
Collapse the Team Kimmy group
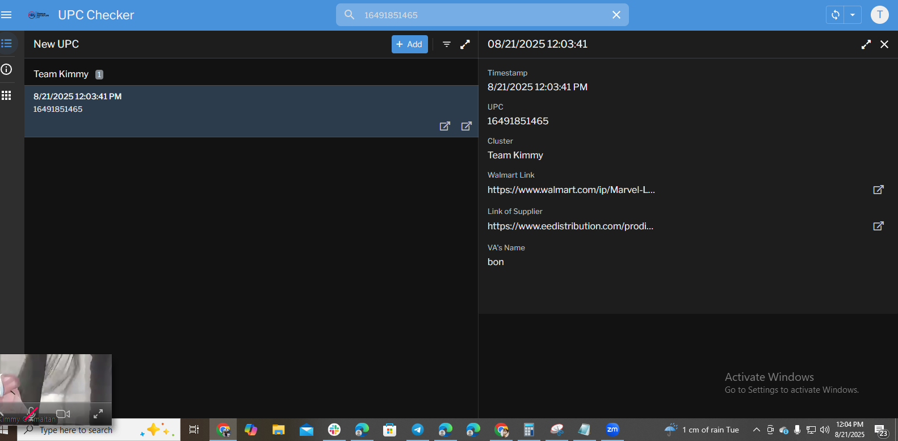[x=61, y=74]
